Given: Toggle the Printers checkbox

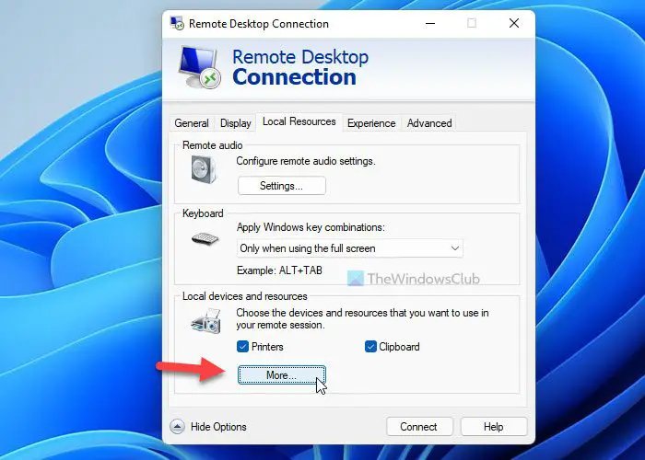Looking at the screenshot, I should pos(242,347).
